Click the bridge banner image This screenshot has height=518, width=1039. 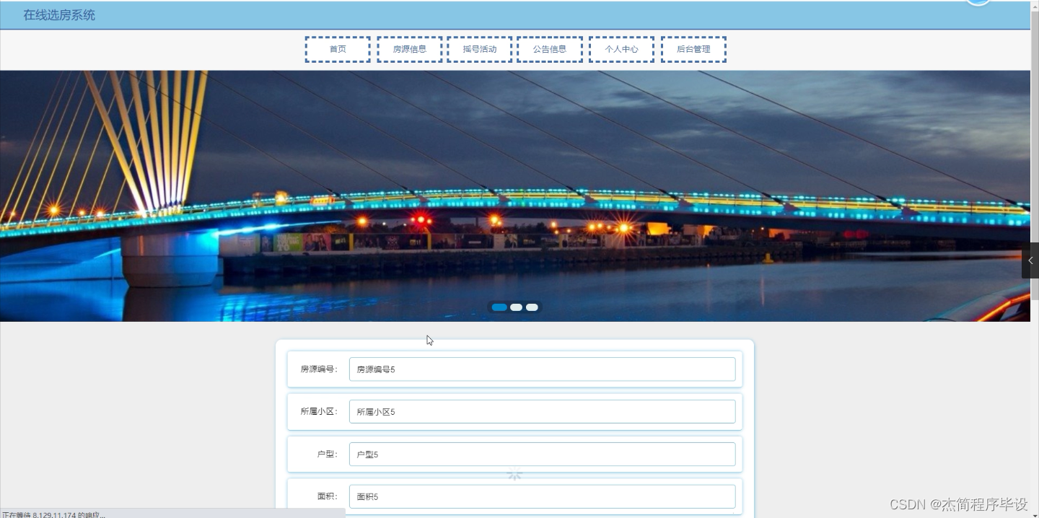(x=505, y=195)
